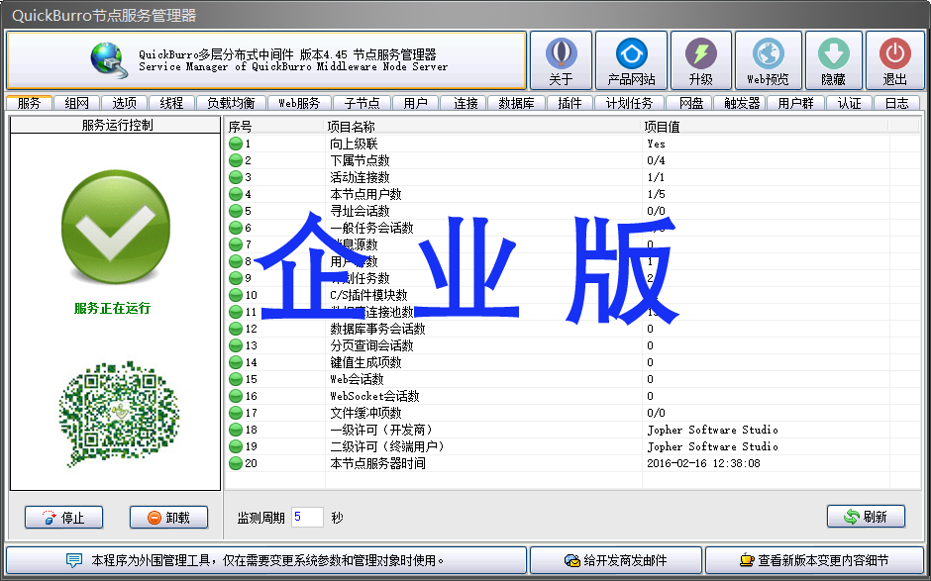Image resolution: width=931 pixels, height=581 pixels.
Task: Open the 子节点 tab
Action: point(362,103)
